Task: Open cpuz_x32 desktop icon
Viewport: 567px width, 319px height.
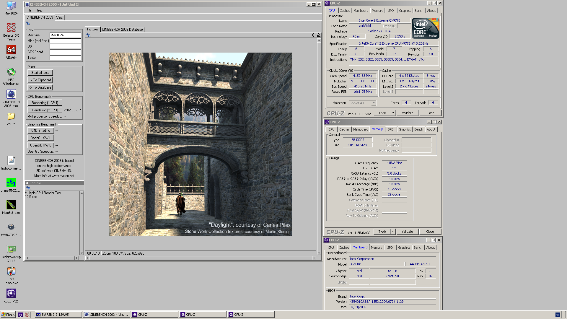Action: click(x=11, y=296)
